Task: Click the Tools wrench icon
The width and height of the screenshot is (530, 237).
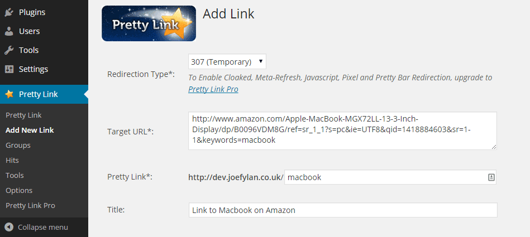Action: [x=9, y=50]
